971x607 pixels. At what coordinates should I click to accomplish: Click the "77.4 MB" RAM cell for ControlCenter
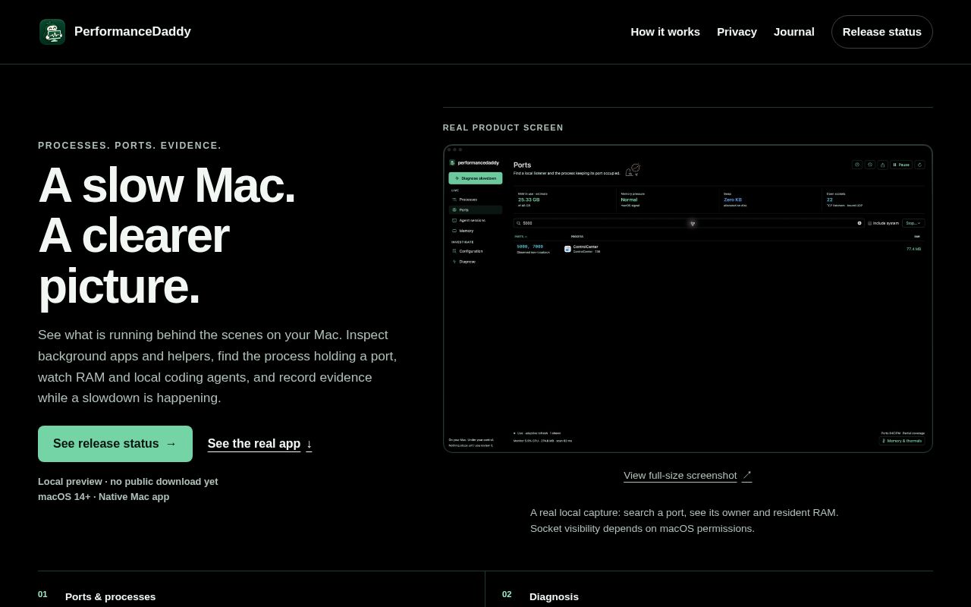point(913,249)
